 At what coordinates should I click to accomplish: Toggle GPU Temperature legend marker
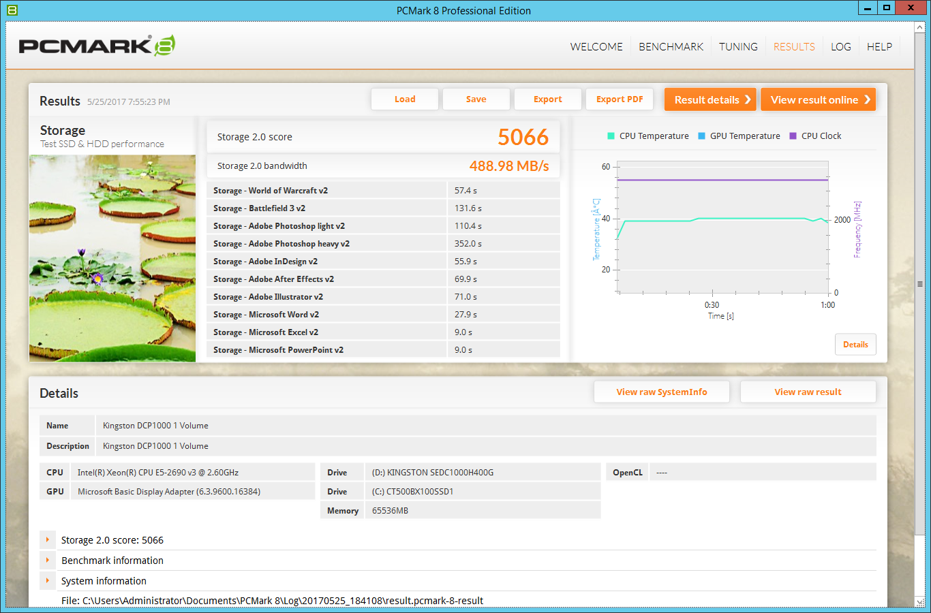(701, 136)
